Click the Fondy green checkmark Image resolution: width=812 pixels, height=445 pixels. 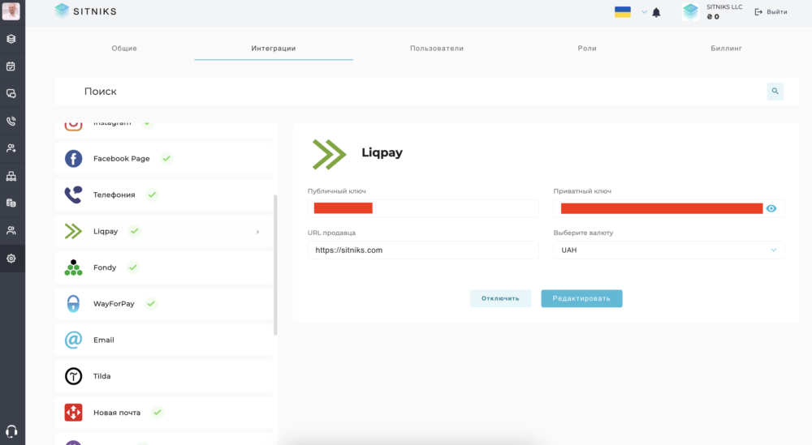coord(133,267)
